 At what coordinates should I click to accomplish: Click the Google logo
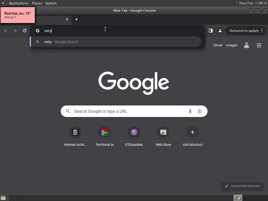pyautogui.click(x=134, y=83)
